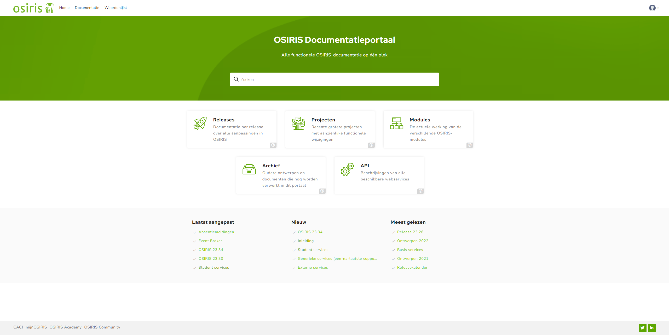Follow the OSIRIS Community footer link
The height and width of the screenshot is (335, 669).
pos(102,327)
